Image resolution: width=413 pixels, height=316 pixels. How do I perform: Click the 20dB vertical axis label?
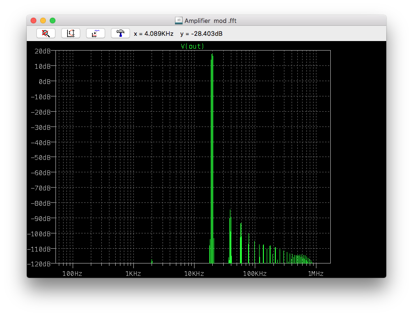pos(43,51)
